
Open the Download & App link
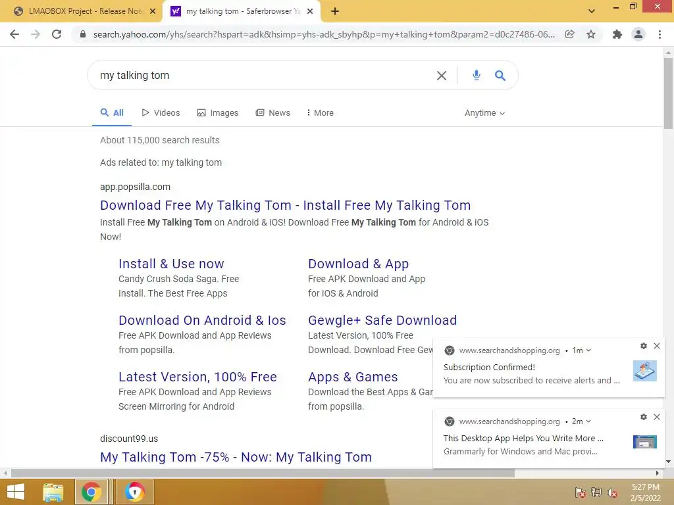point(359,264)
